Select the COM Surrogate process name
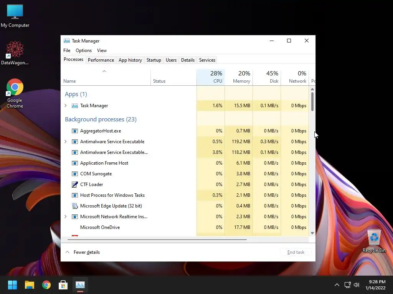 (96, 174)
